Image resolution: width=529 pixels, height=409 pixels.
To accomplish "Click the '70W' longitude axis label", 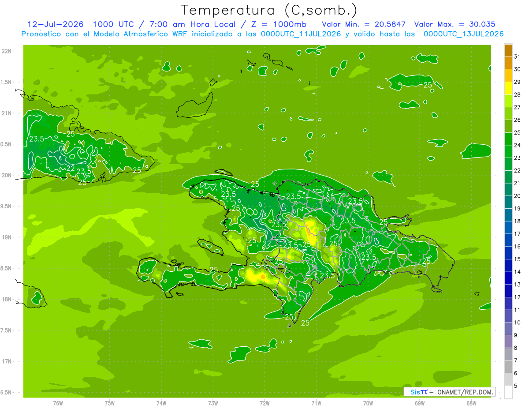I will [368, 403].
